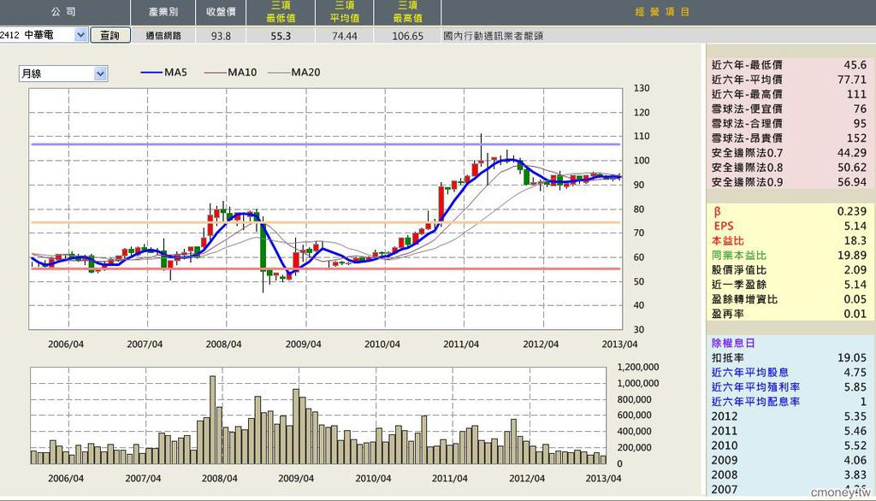Viewport: 876px width, 501px height.
Task: Click the 近六年-平均價 row
Action: 789,80
